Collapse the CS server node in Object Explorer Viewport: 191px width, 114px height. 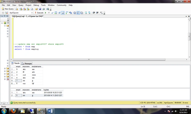[2, 23]
